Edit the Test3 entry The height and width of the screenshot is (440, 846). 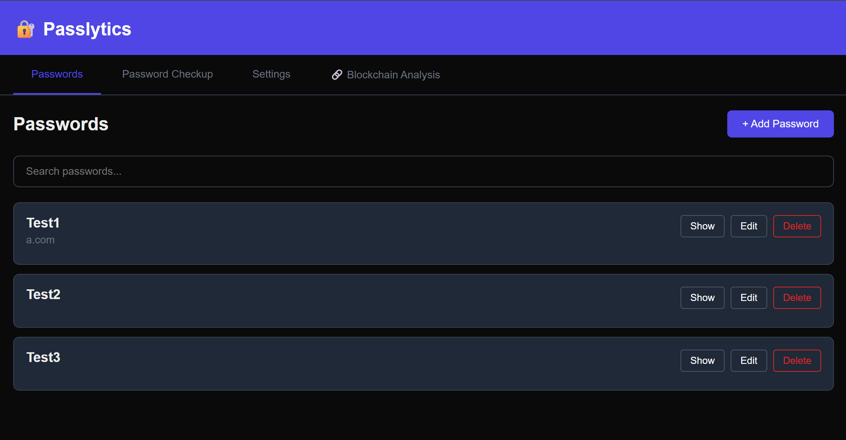pos(748,361)
